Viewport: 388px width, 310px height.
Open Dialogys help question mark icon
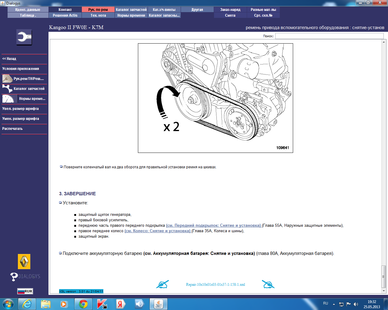click(14, 277)
